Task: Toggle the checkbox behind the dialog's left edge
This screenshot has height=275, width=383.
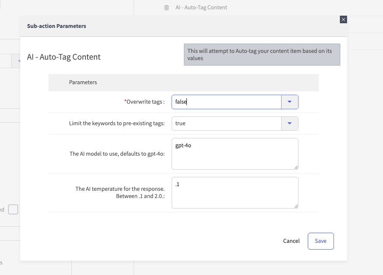Action: tap(13, 209)
